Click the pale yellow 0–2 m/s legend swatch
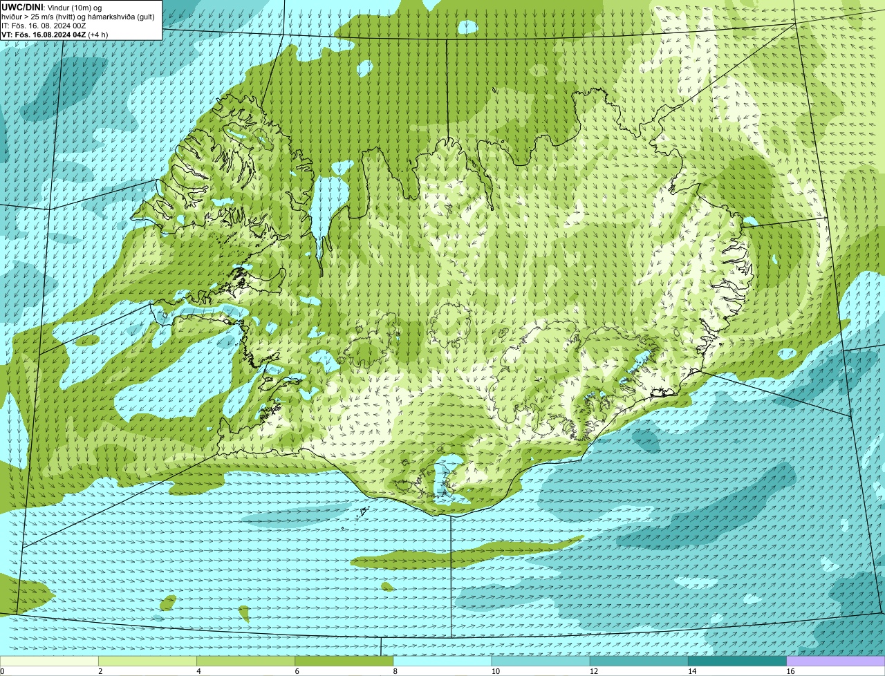Viewport: 885px width, 676px height. coord(49,661)
